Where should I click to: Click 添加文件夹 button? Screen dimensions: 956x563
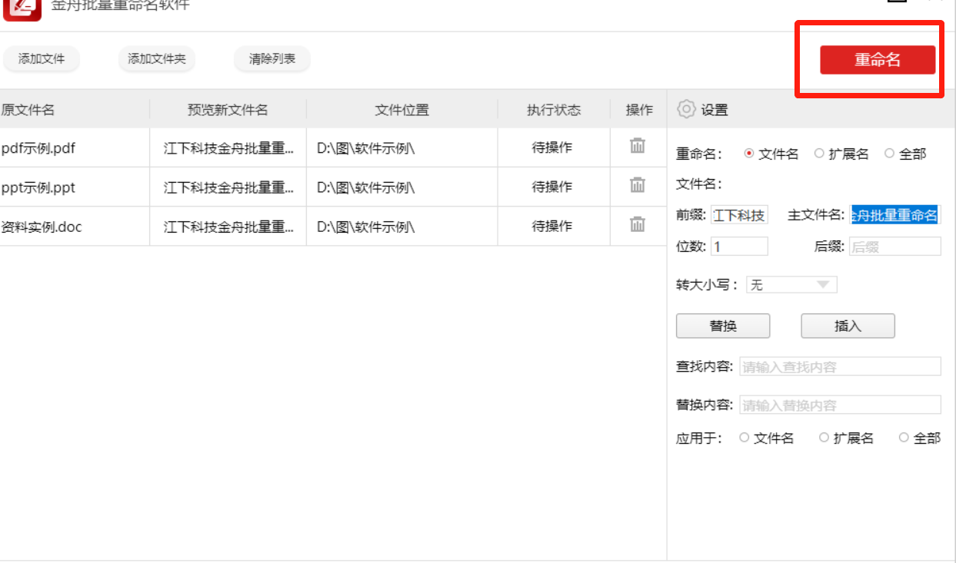tap(157, 59)
